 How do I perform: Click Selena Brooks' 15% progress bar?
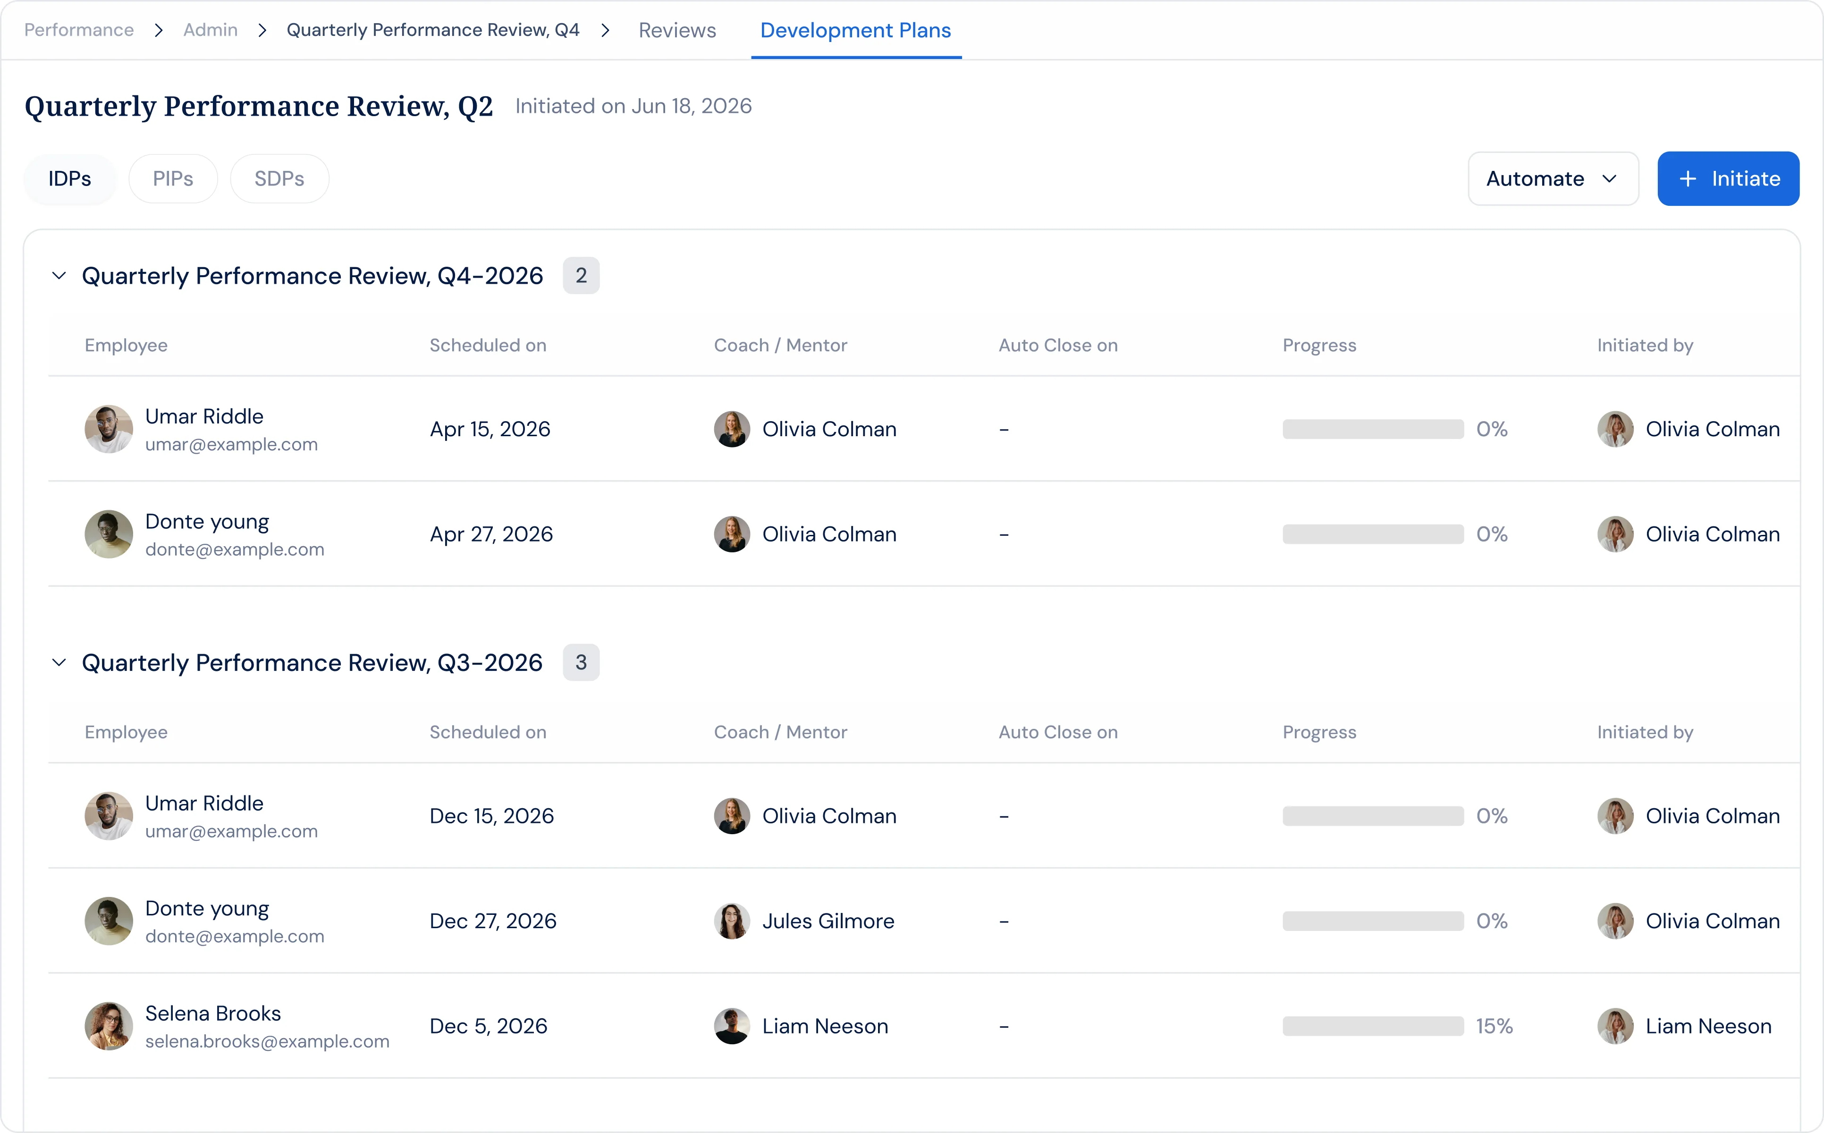click(x=1373, y=1026)
